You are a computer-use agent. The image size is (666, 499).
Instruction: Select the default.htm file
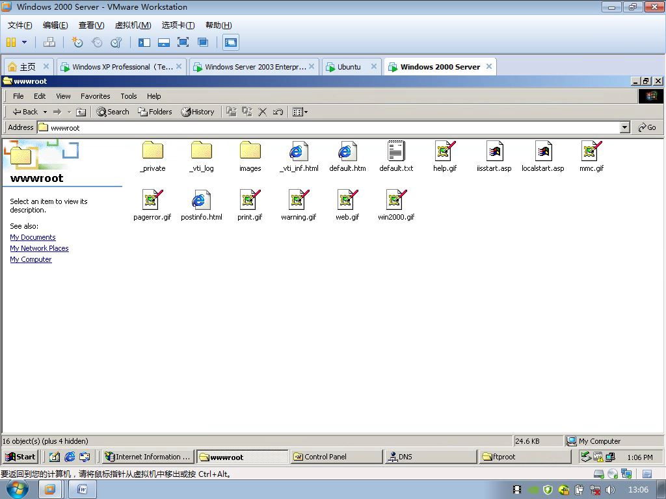tap(347, 157)
